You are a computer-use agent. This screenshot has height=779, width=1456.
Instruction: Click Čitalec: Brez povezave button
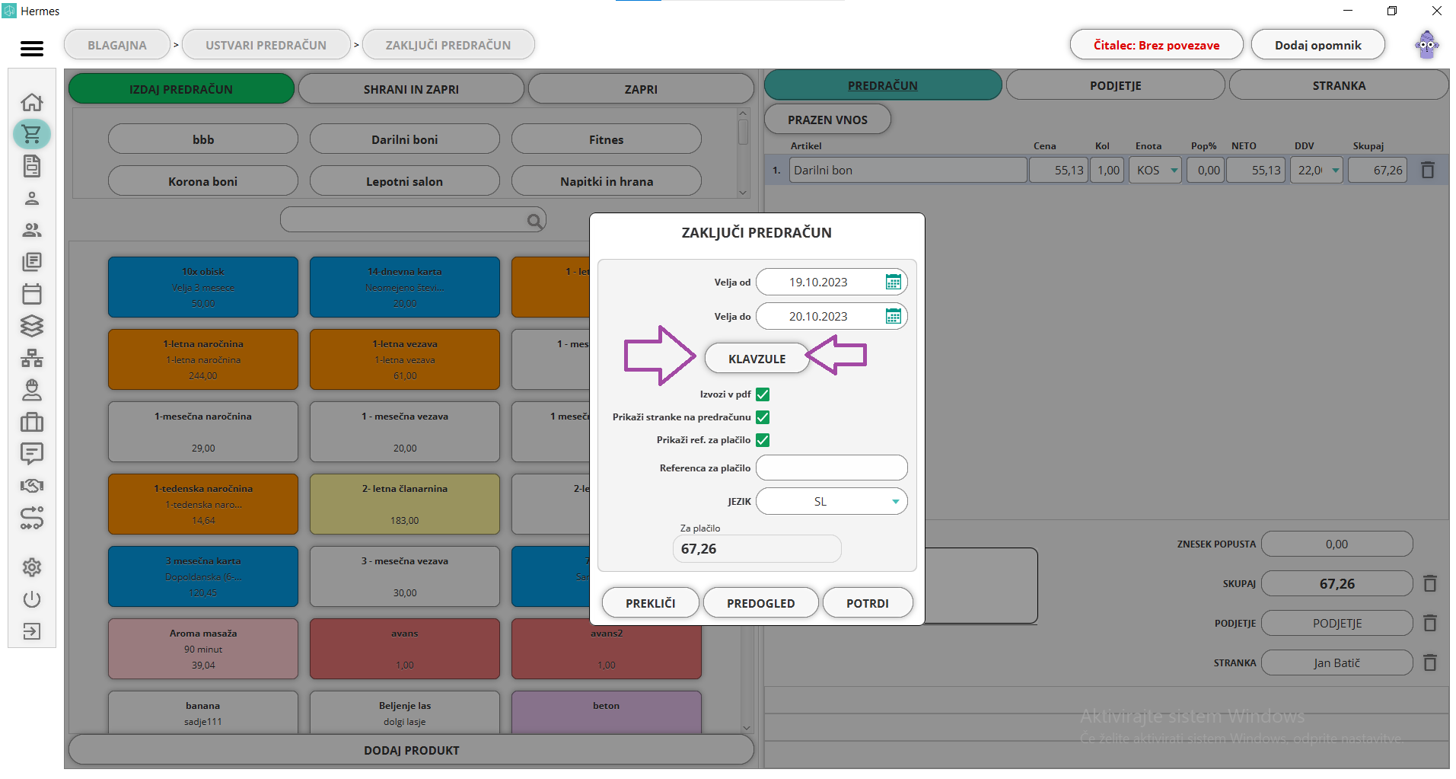(1156, 45)
